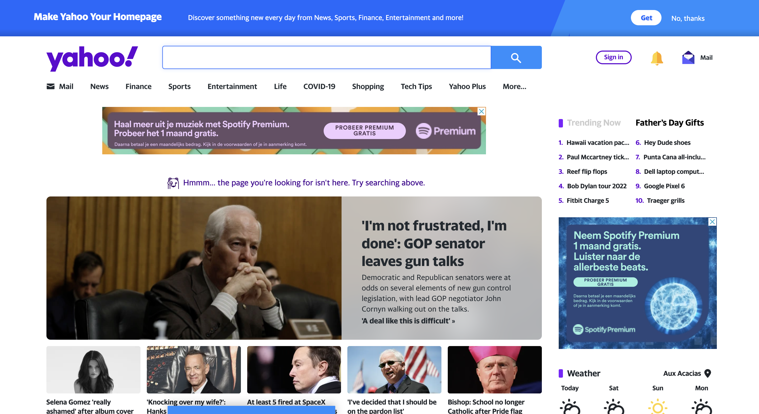The image size is (759, 414).
Task: Open the GOP senator gun talks headline
Action: 434,243
